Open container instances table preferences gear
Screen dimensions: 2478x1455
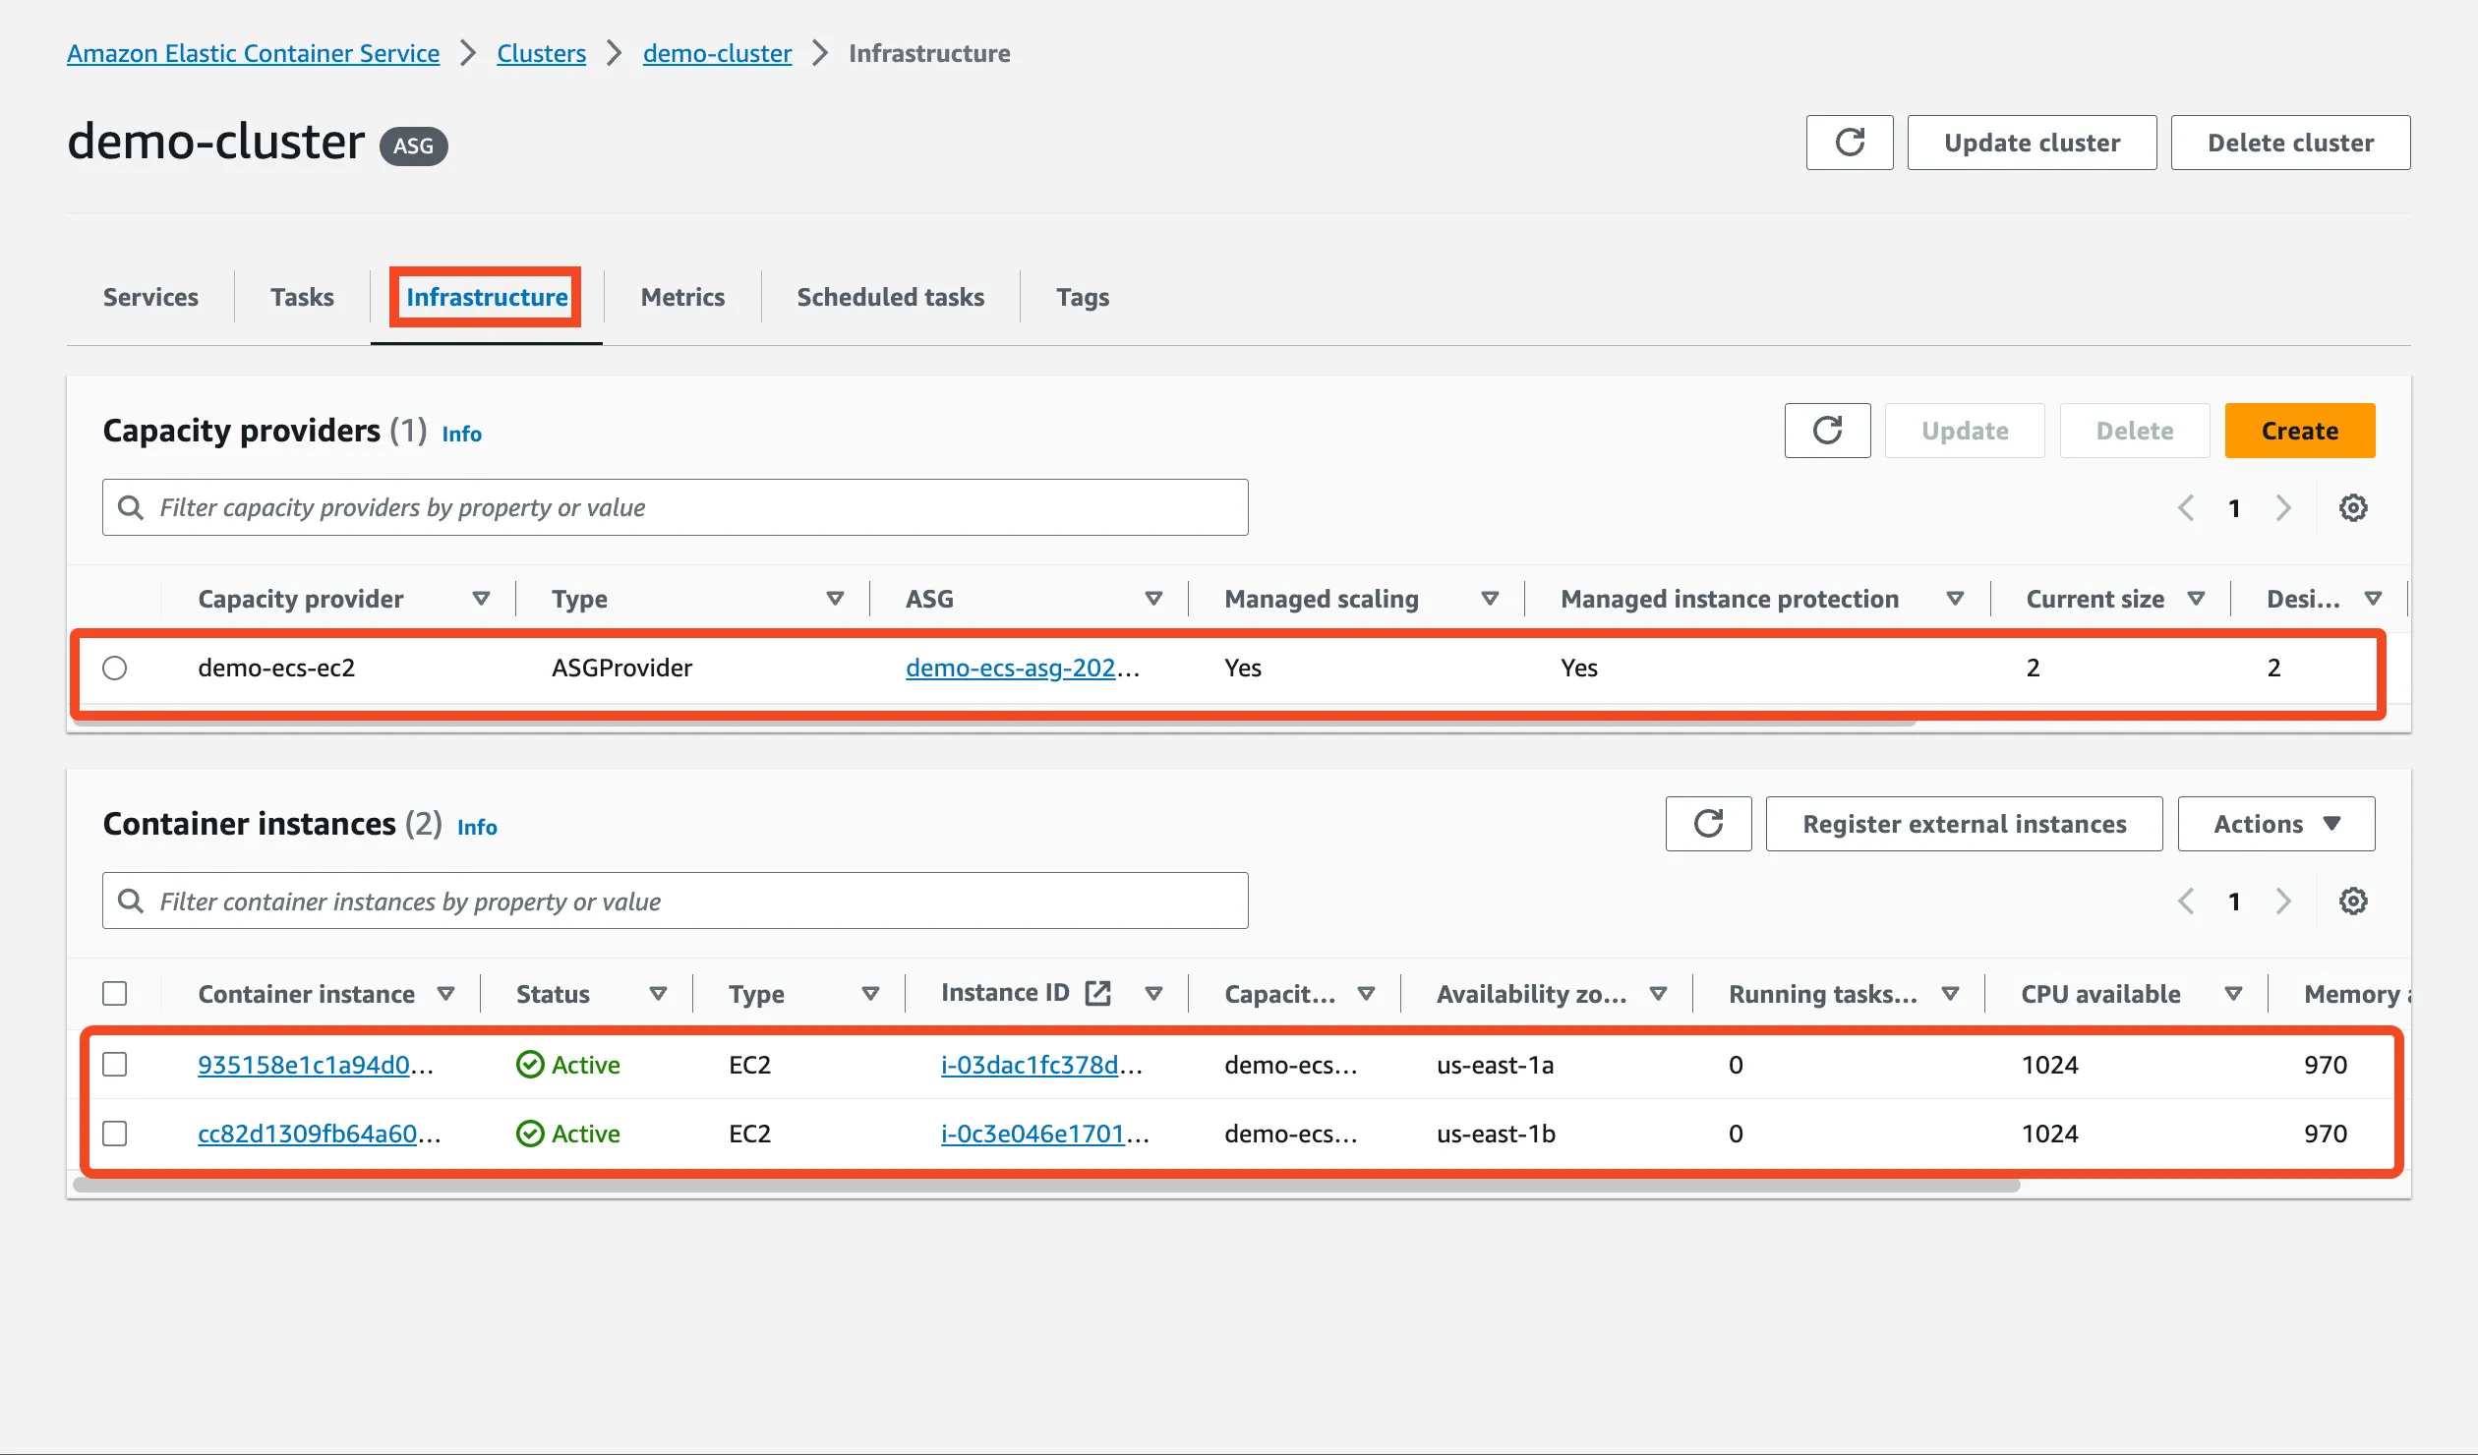tap(2353, 902)
